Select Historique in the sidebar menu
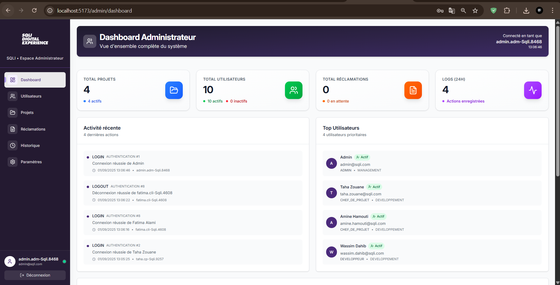The image size is (560, 285). (x=30, y=145)
